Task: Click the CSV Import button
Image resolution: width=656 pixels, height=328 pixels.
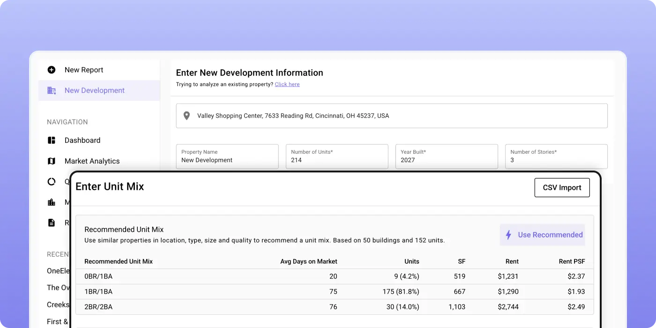Action: click(562, 187)
